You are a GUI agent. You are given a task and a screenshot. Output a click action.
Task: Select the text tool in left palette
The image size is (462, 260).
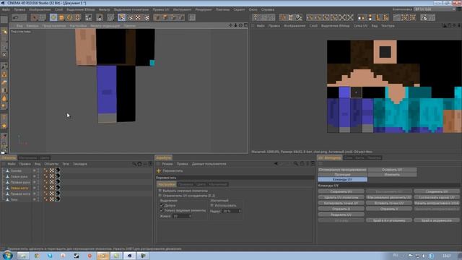[4, 118]
